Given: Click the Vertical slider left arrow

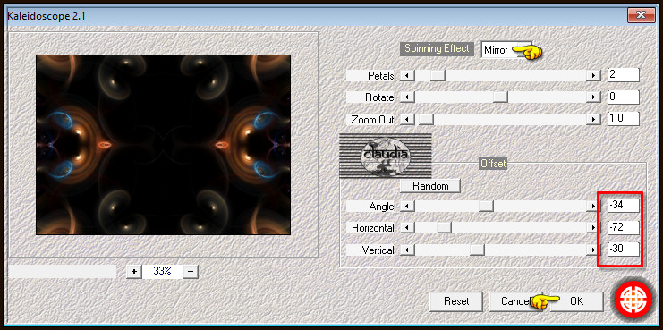Looking at the screenshot, I should 407,250.
